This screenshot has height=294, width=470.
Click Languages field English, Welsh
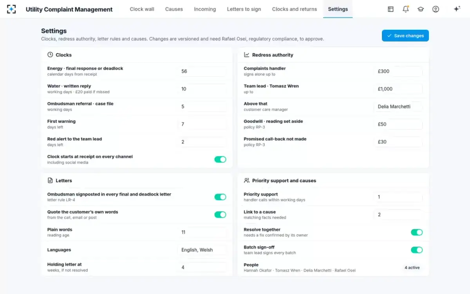[202, 250]
